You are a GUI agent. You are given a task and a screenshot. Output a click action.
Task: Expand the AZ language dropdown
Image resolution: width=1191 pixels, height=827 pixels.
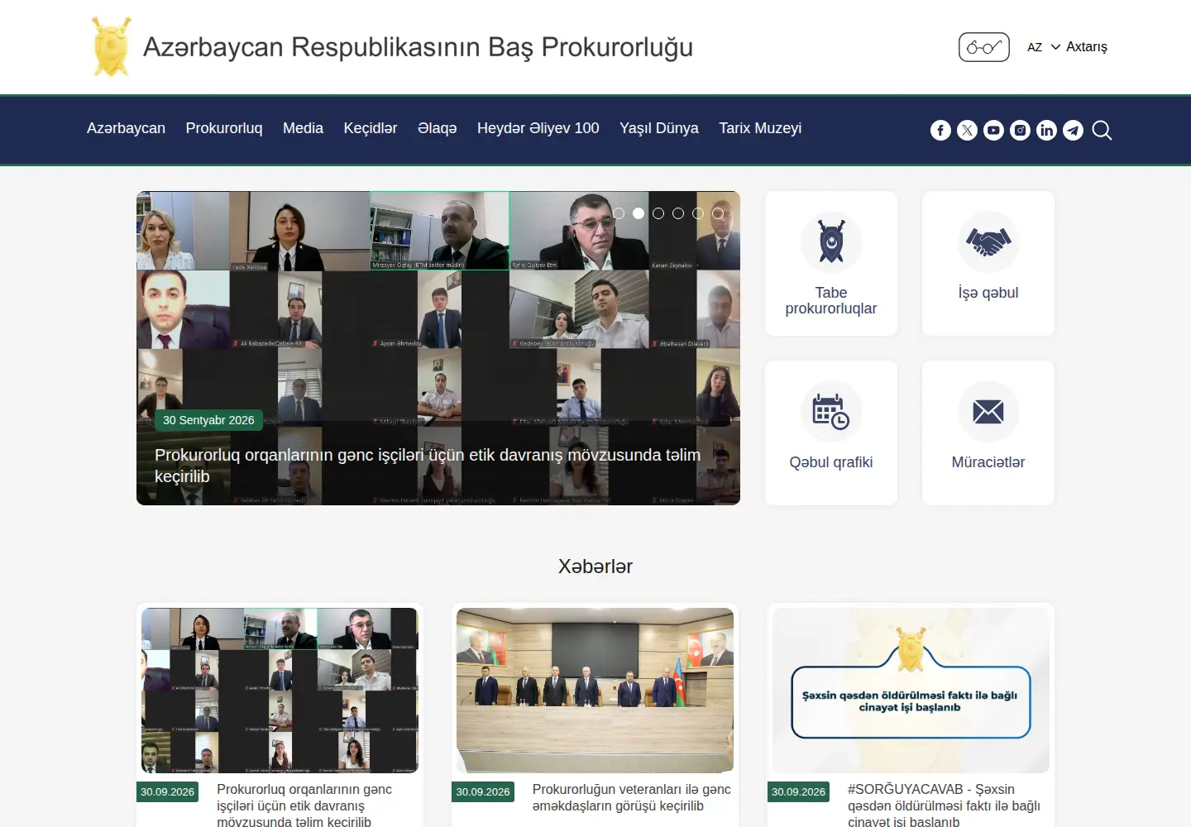coord(1043,47)
